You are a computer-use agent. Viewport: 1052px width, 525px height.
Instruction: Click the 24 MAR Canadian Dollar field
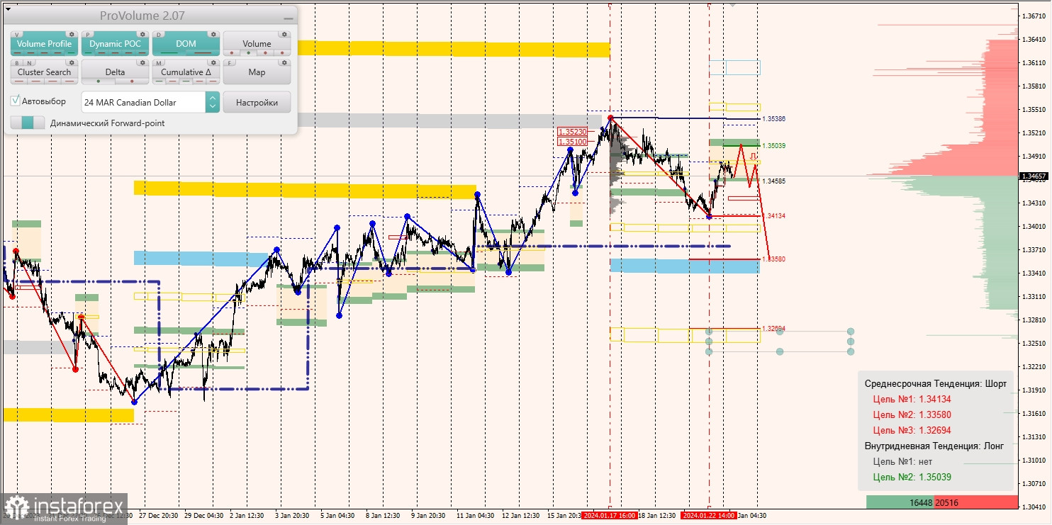[x=143, y=102]
